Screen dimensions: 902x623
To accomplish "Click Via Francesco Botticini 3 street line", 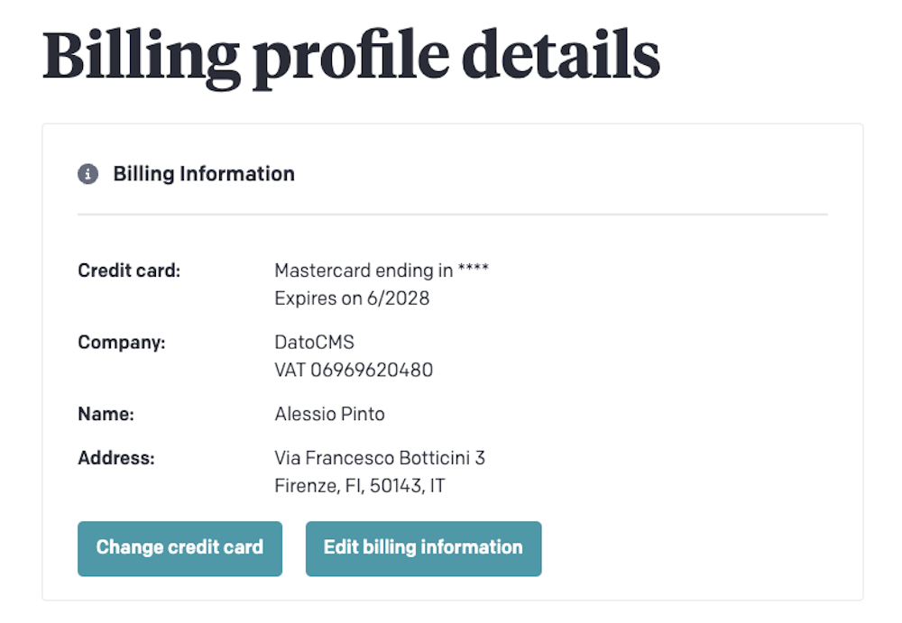I will click(x=379, y=458).
